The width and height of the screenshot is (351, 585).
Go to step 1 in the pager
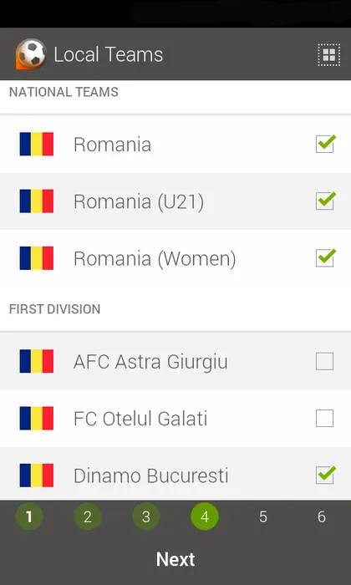pos(29,516)
